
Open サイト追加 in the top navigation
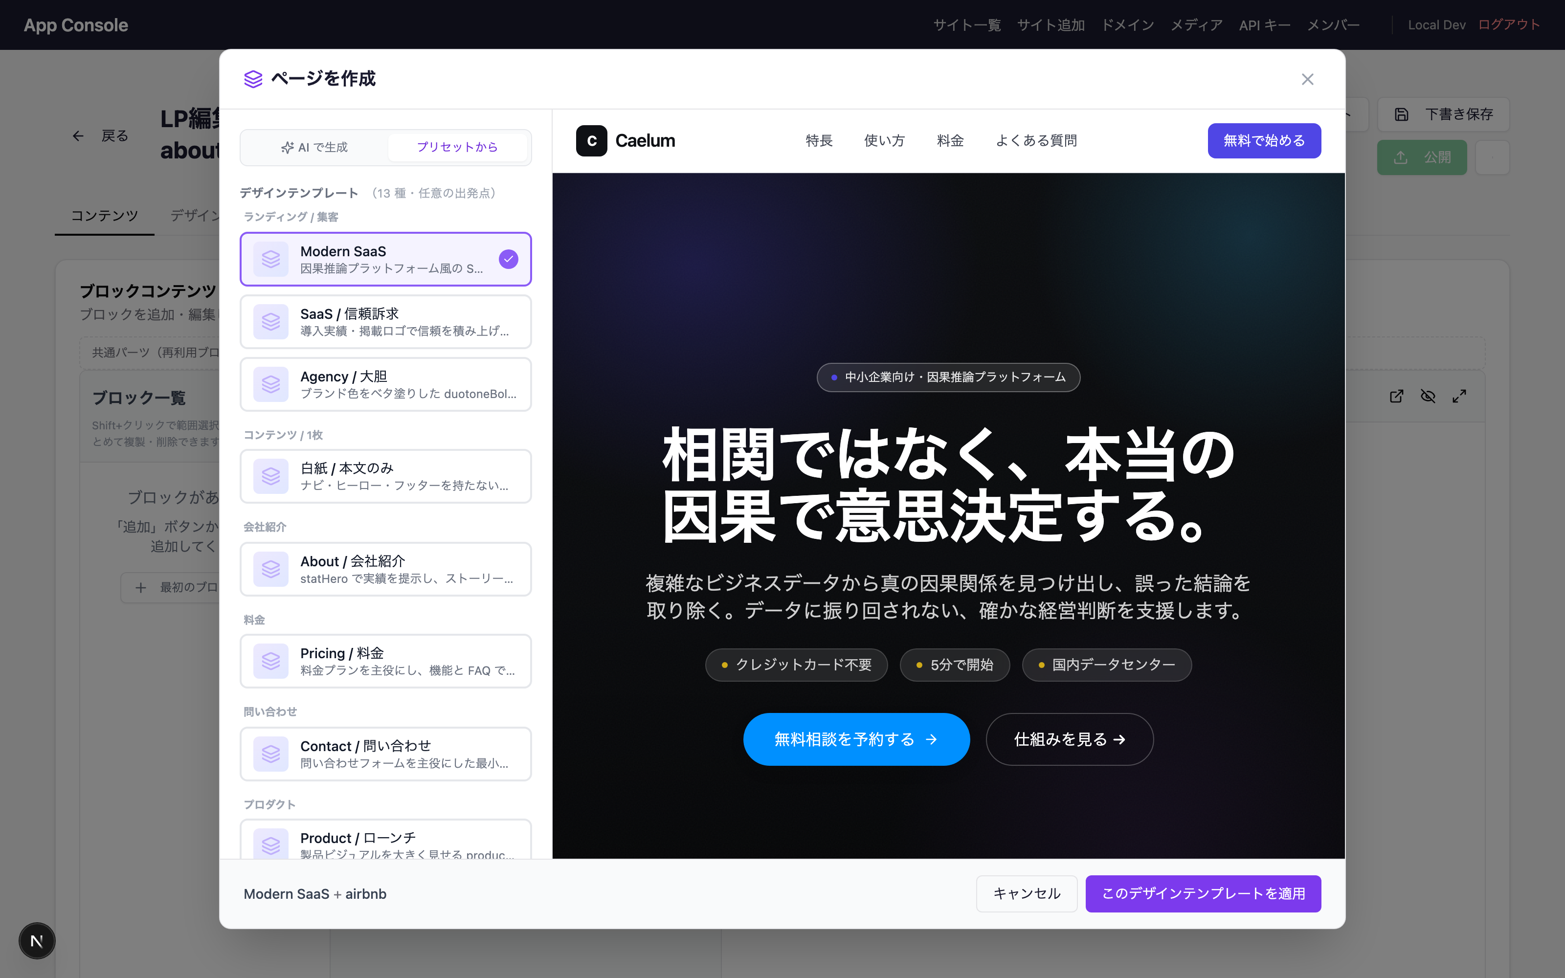pos(1051,25)
